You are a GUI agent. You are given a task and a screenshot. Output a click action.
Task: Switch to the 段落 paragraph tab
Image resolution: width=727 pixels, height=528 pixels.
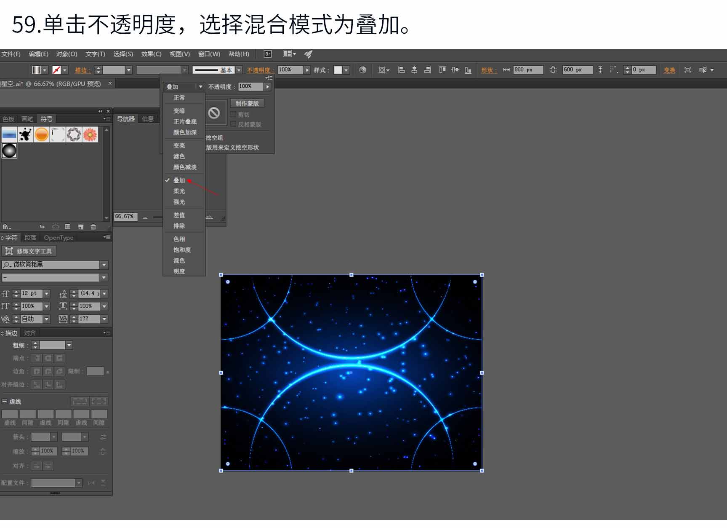click(x=30, y=238)
